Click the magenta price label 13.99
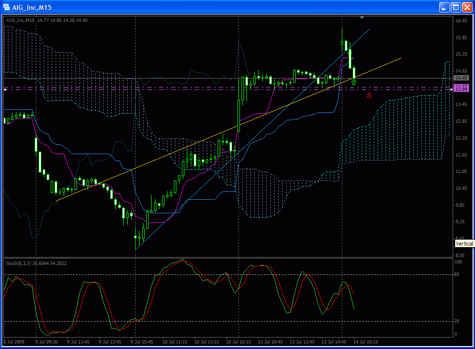Viewport: 475px width, 349px height. [x=462, y=89]
